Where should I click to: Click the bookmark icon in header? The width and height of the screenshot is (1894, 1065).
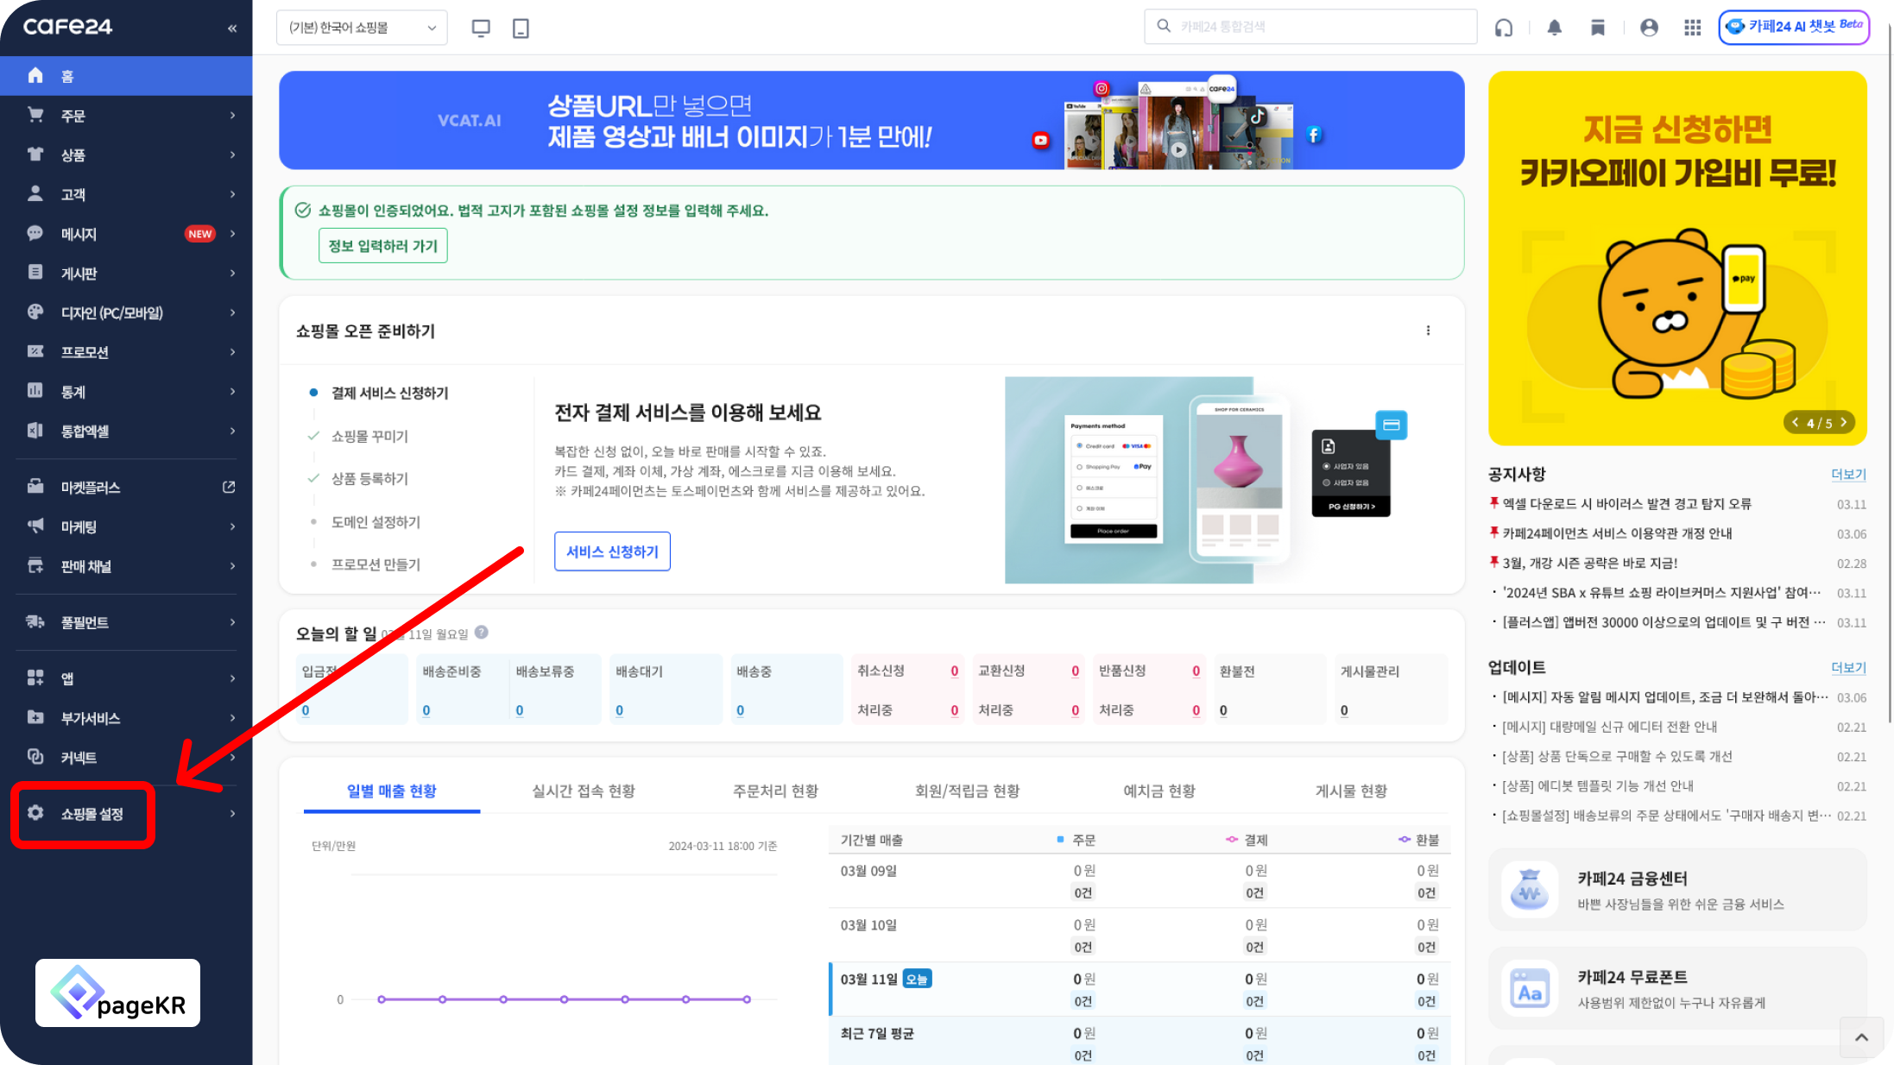pos(1598,28)
